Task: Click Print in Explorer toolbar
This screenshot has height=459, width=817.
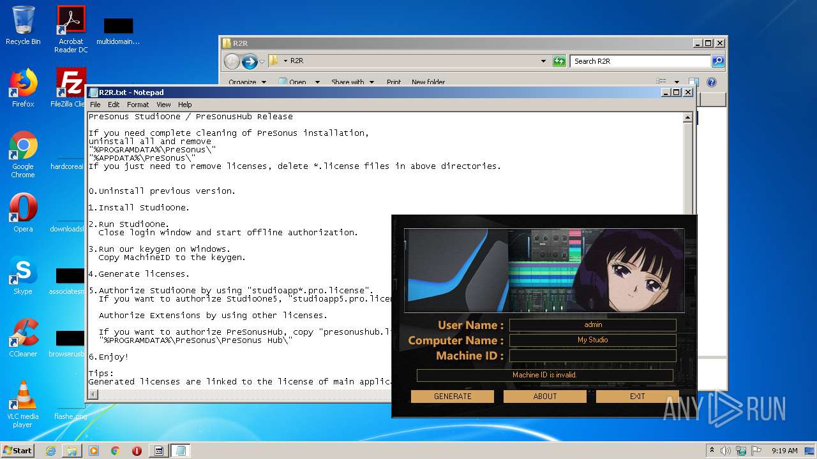Action: [394, 82]
